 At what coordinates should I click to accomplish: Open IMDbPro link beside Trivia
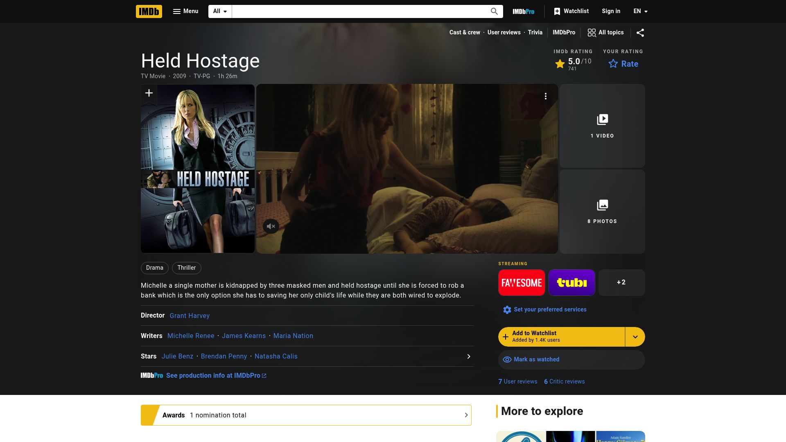(x=564, y=32)
